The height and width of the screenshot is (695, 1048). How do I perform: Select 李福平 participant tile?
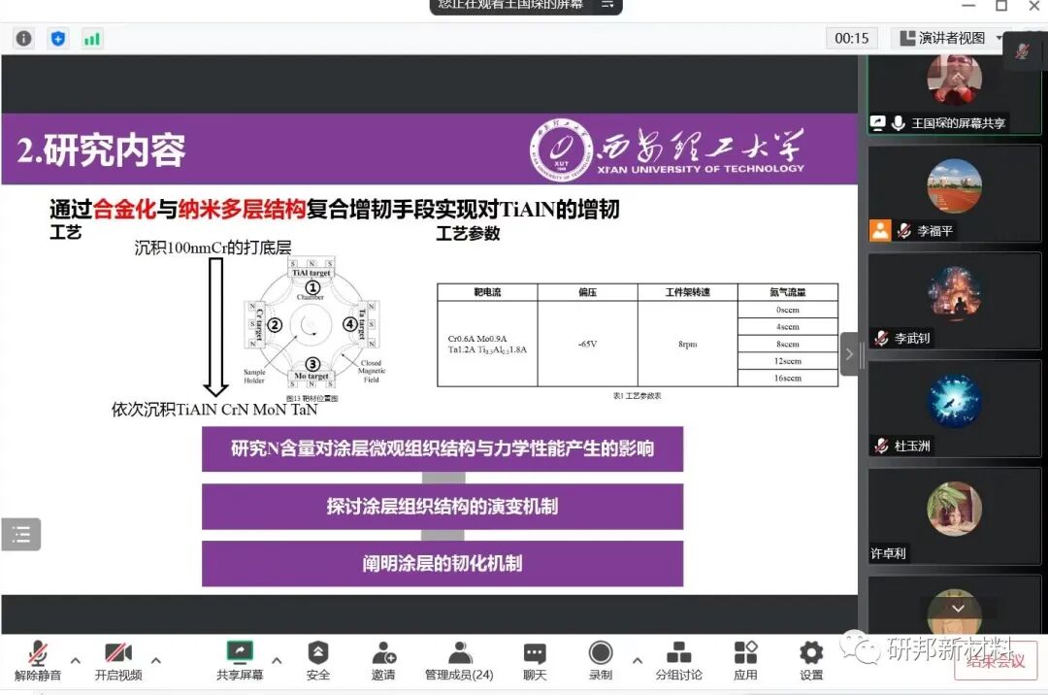[x=954, y=193]
